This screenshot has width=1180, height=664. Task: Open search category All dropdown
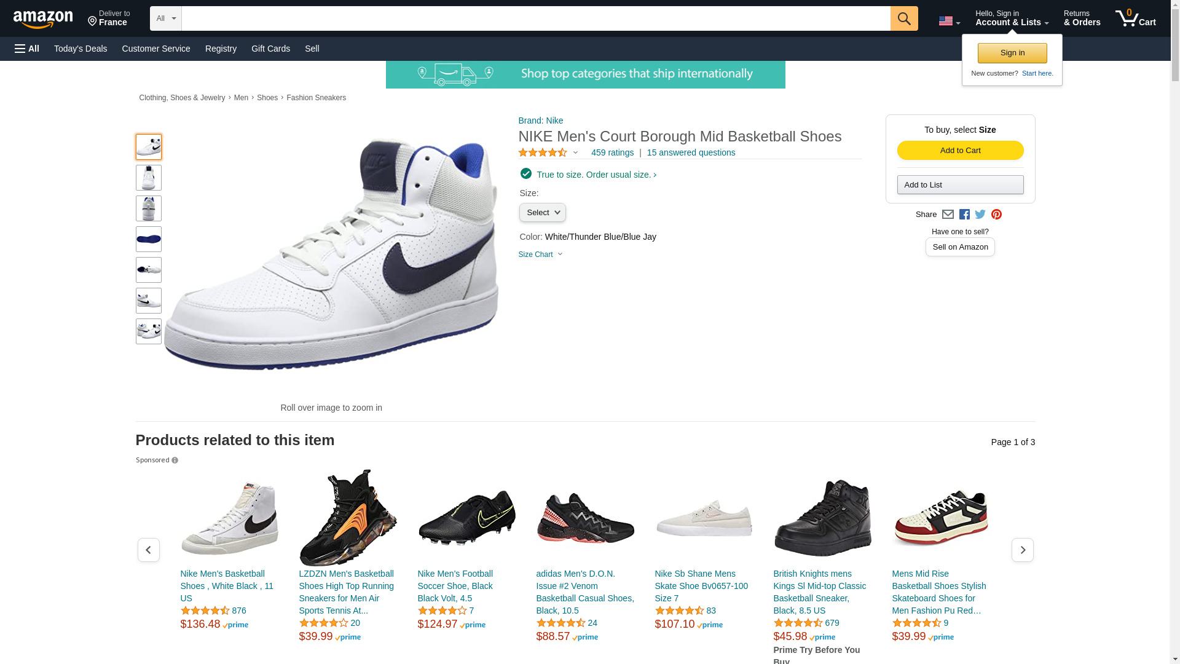tap(165, 18)
